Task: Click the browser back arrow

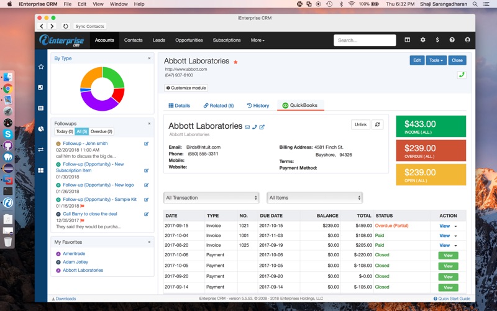Action: point(42,26)
